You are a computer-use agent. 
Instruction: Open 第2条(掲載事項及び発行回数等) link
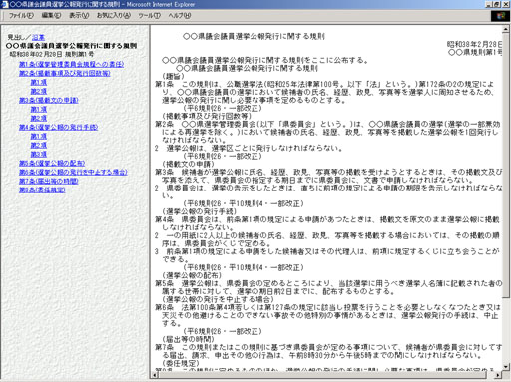pos(65,73)
